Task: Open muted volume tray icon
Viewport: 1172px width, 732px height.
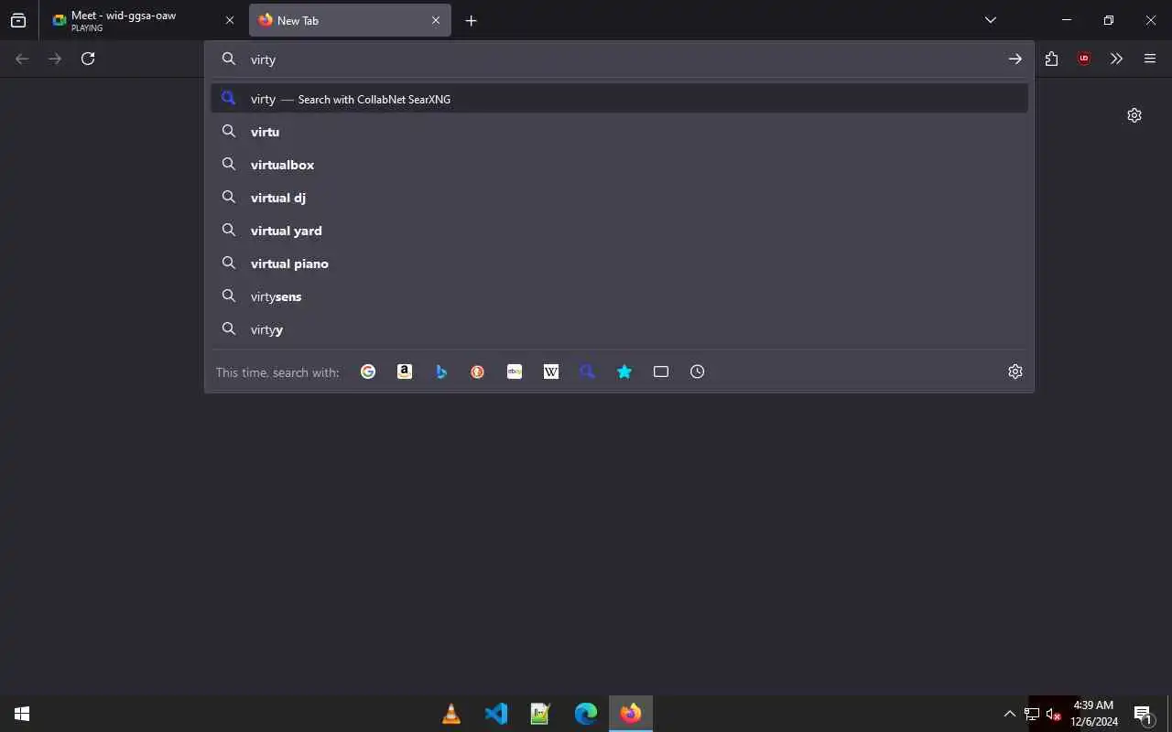Action: [1053, 714]
